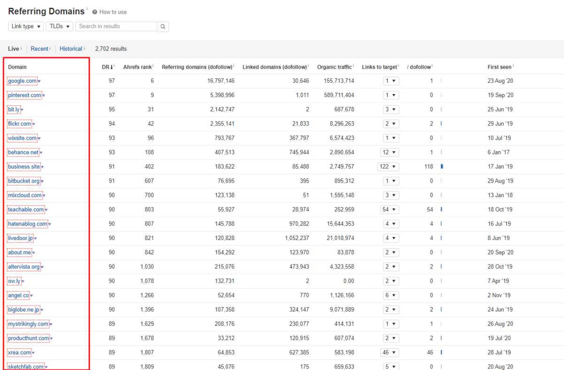Expand the caret next to flickr.com
This screenshot has width=564, height=370.
33,124
